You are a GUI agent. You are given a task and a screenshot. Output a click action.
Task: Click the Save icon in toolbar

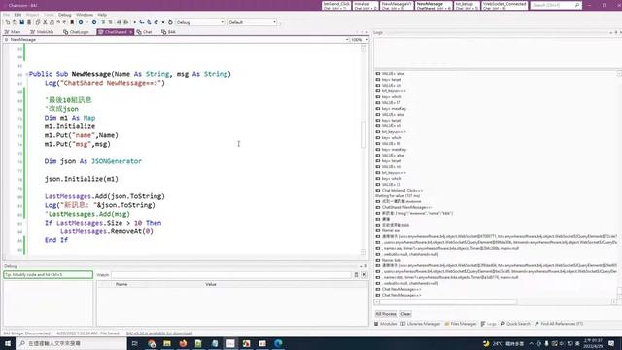click(21, 22)
